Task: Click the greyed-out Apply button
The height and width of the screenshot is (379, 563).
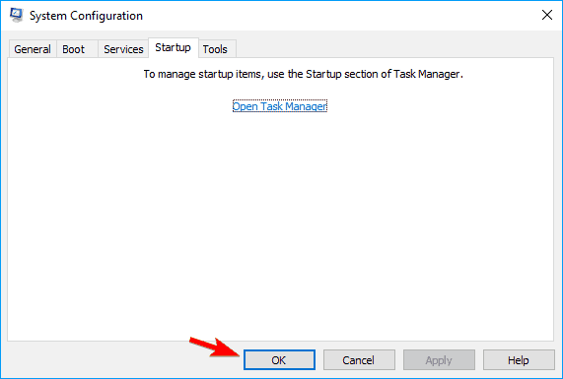Action: click(439, 360)
